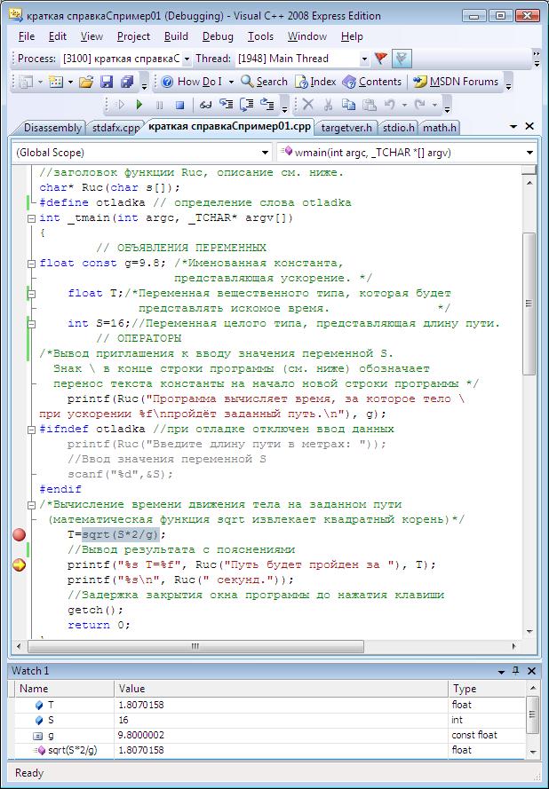549x789 pixels.
Task: Click the code editor vertical scrollbar thumb
Action: tap(529, 304)
